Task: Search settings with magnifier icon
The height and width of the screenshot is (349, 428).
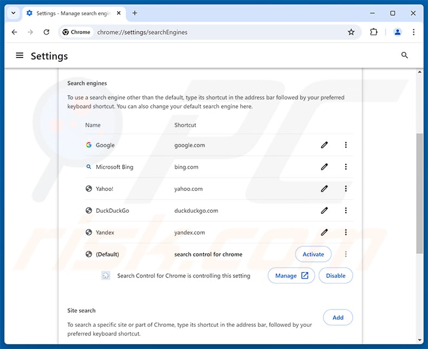Action: (405, 55)
